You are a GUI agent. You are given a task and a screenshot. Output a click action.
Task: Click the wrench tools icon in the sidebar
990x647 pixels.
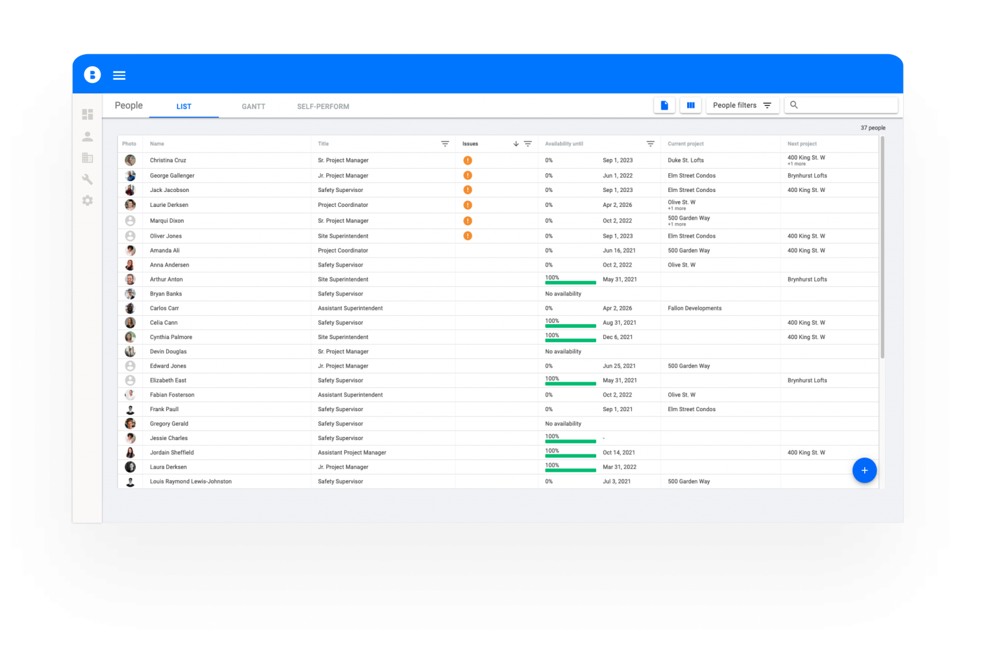[88, 179]
